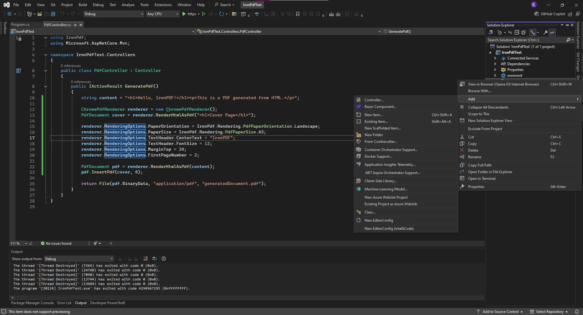Select Class... in the Add submenu
583x315 pixels.
pos(406,212)
